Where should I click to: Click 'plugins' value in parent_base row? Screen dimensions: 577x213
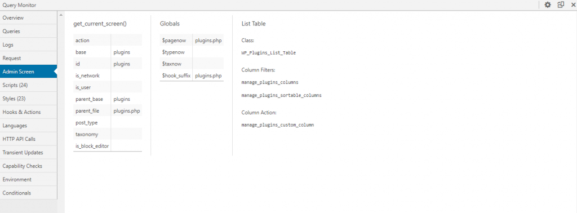point(122,99)
